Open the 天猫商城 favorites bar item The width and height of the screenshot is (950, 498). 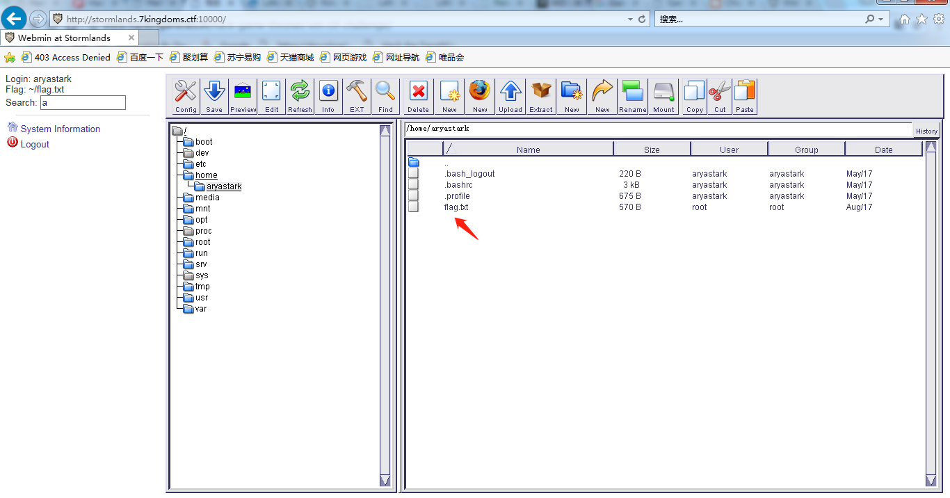tap(290, 57)
